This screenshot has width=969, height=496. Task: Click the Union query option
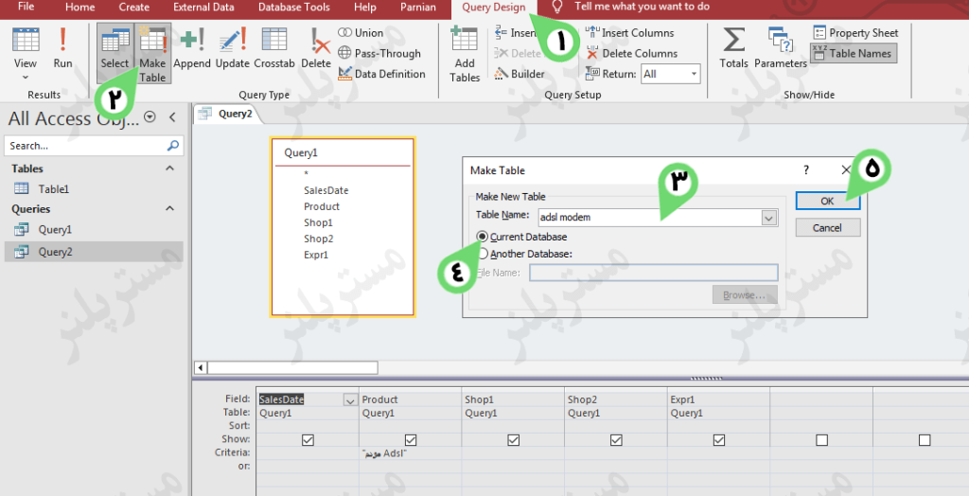(361, 33)
